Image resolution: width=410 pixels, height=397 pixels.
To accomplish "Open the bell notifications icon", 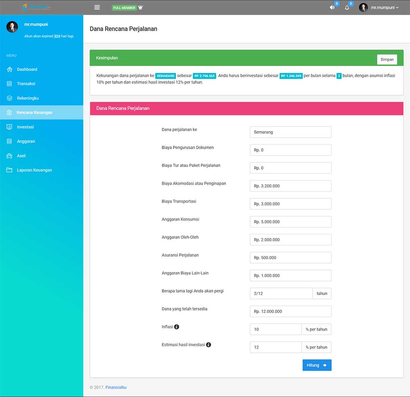I will click(347, 7).
